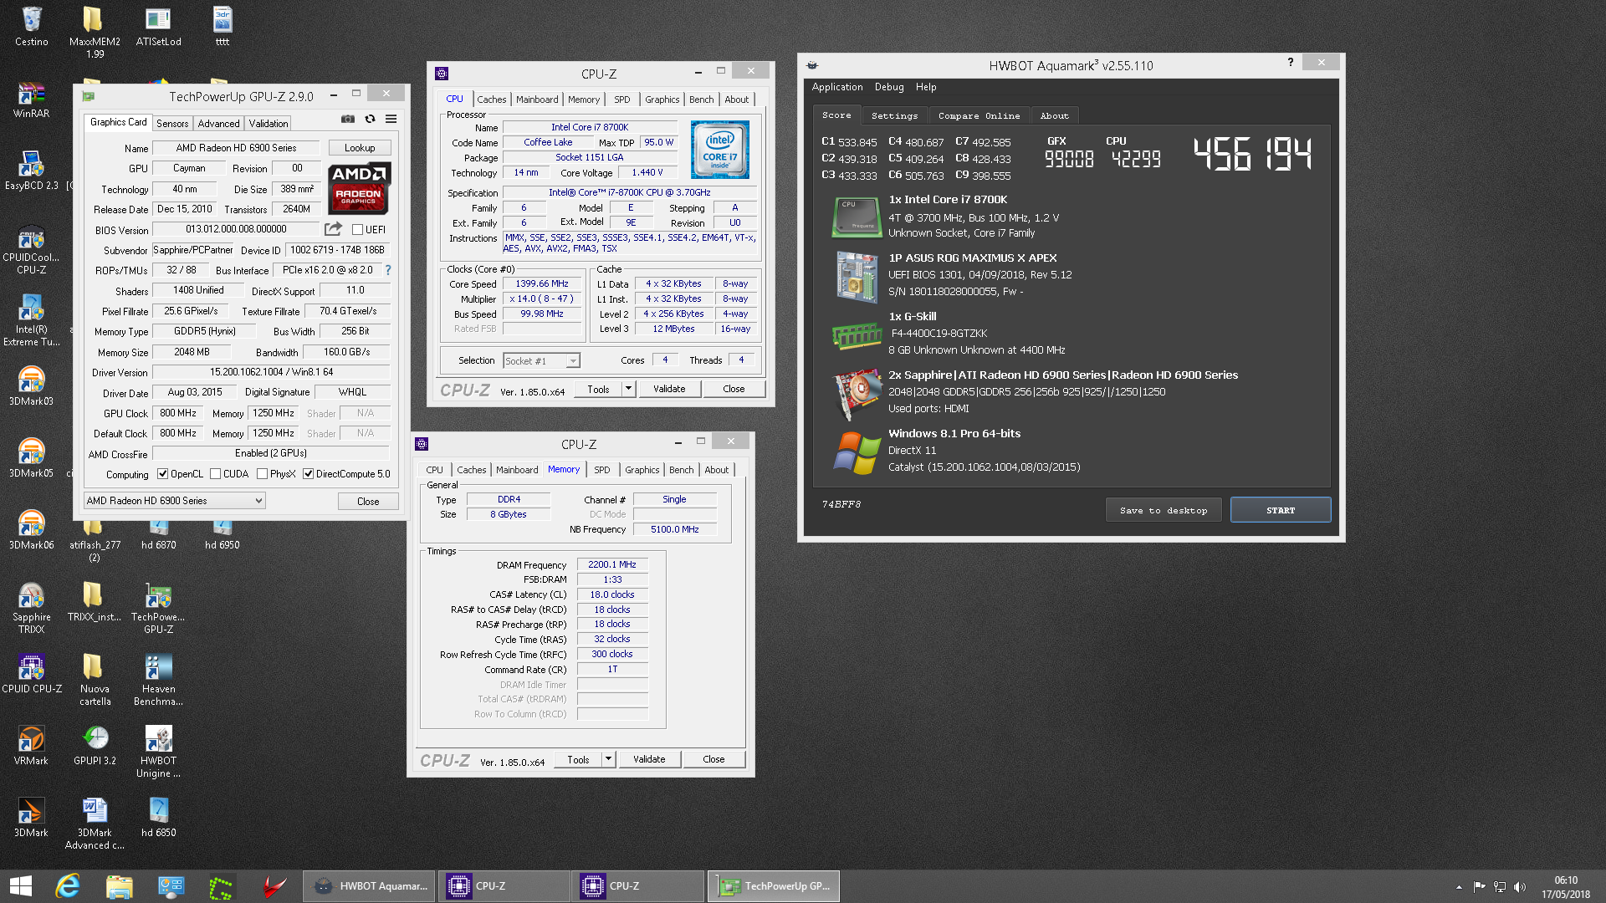Click the AMD Radeon Graphics logo
Image resolution: width=1606 pixels, height=903 pixels.
[x=359, y=187]
